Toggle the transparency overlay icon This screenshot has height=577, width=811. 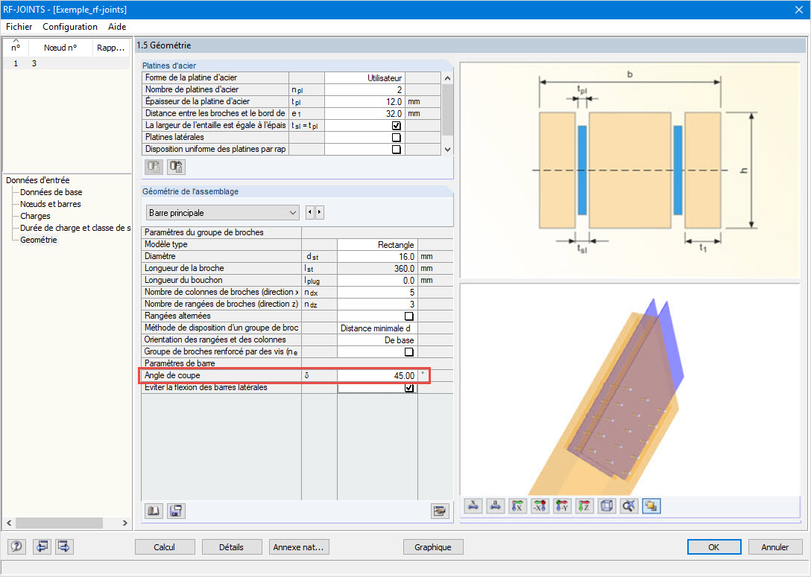pos(651,506)
